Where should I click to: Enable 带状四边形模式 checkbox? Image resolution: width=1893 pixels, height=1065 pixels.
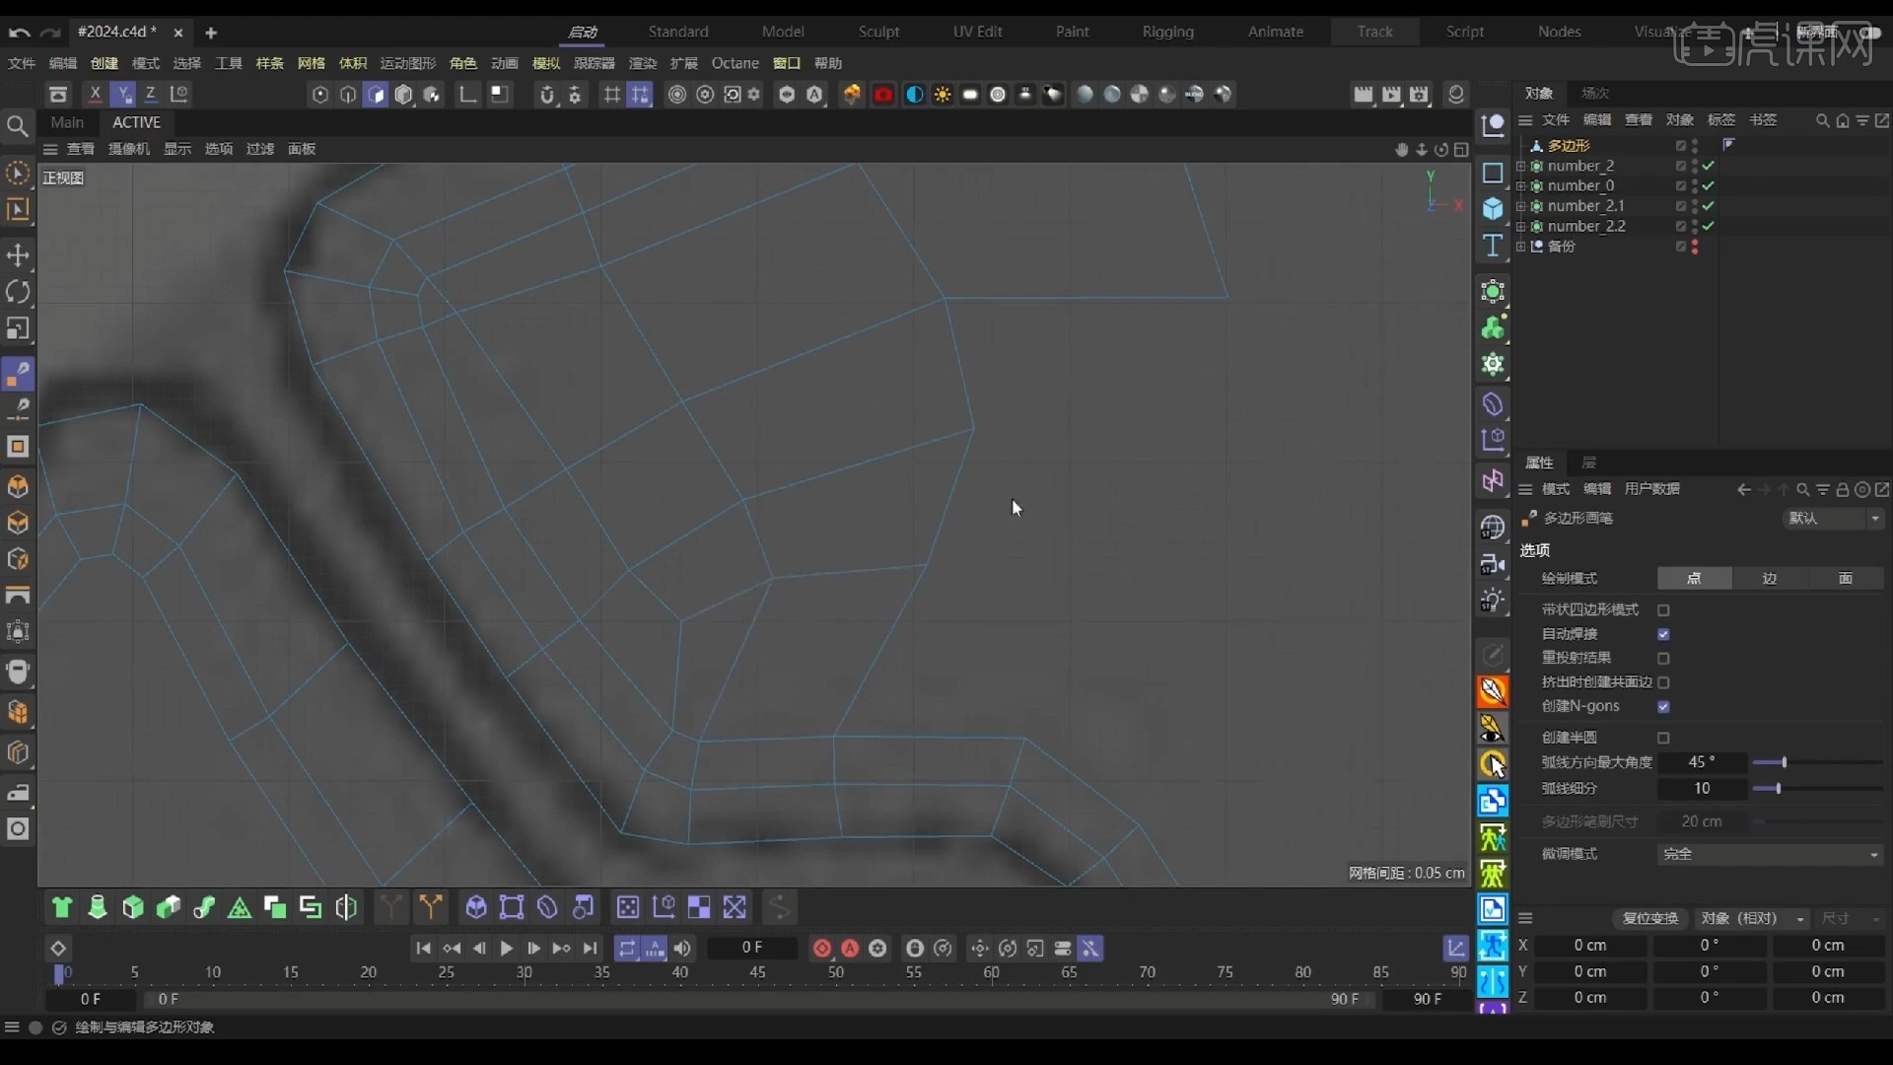coord(1663,610)
